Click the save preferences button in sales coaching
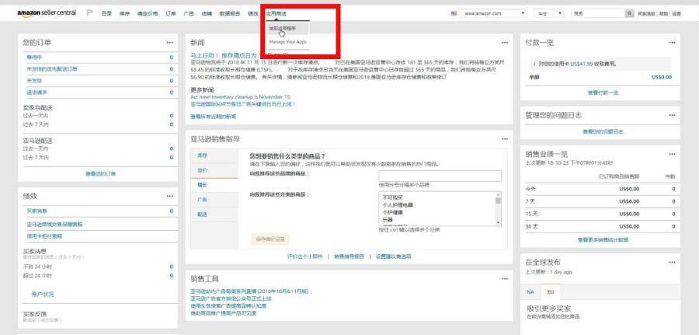 [x=270, y=239]
